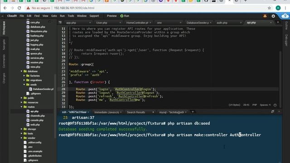This screenshot has width=290, height=163.
Task: Change Spaces: 4 indentation setting
Action: click(x=265, y=105)
